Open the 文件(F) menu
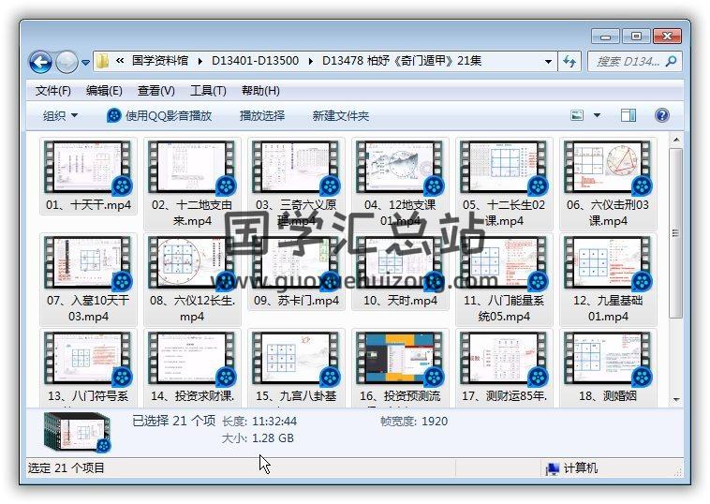Image resolution: width=710 pixels, height=504 pixels. (53, 91)
